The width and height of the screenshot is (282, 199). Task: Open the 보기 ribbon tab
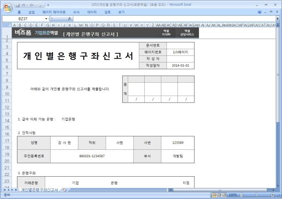pos(122,12)
